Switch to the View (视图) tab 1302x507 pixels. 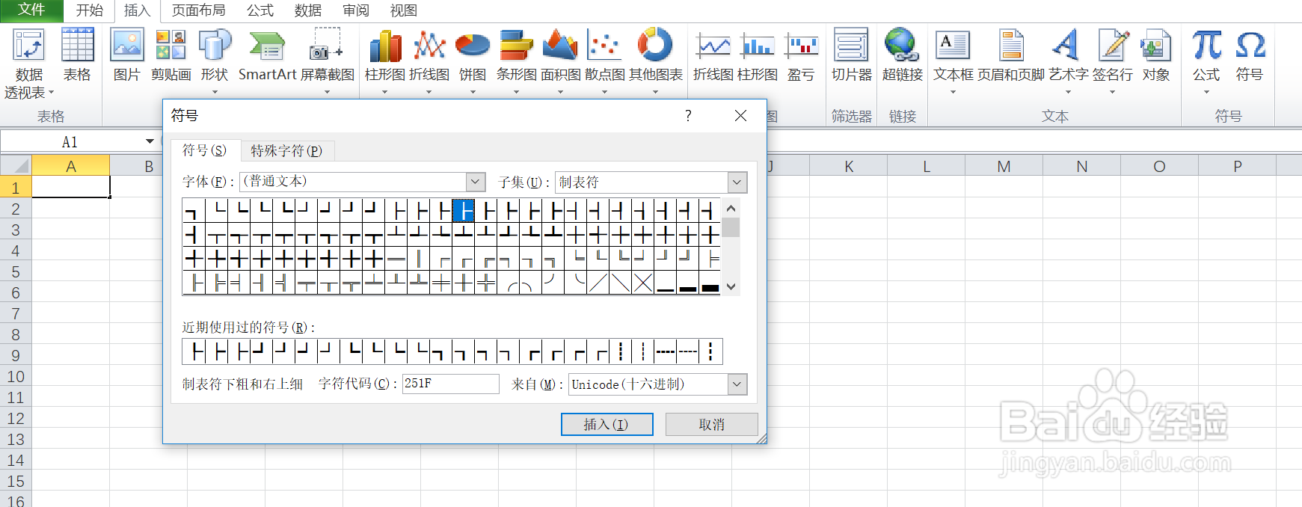404,10
